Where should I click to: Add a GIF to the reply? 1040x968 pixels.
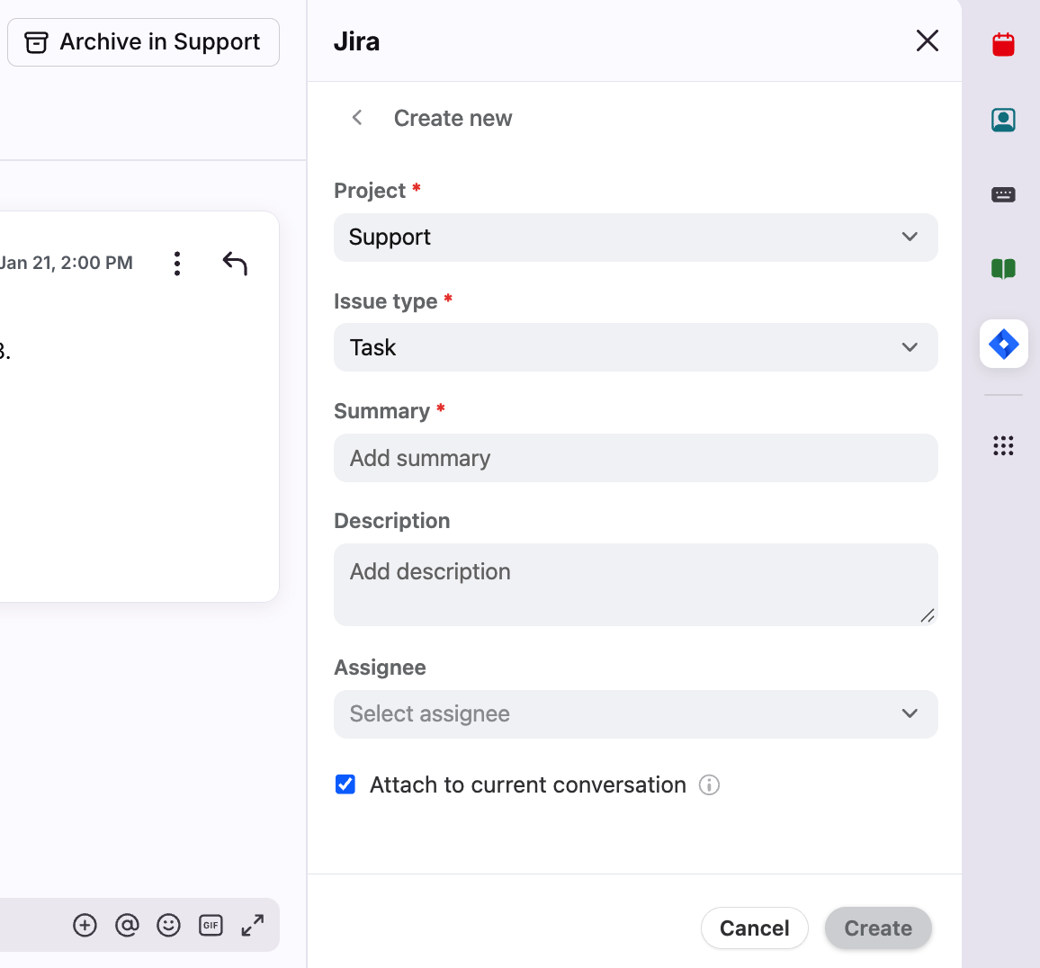(x=211, y=925)
